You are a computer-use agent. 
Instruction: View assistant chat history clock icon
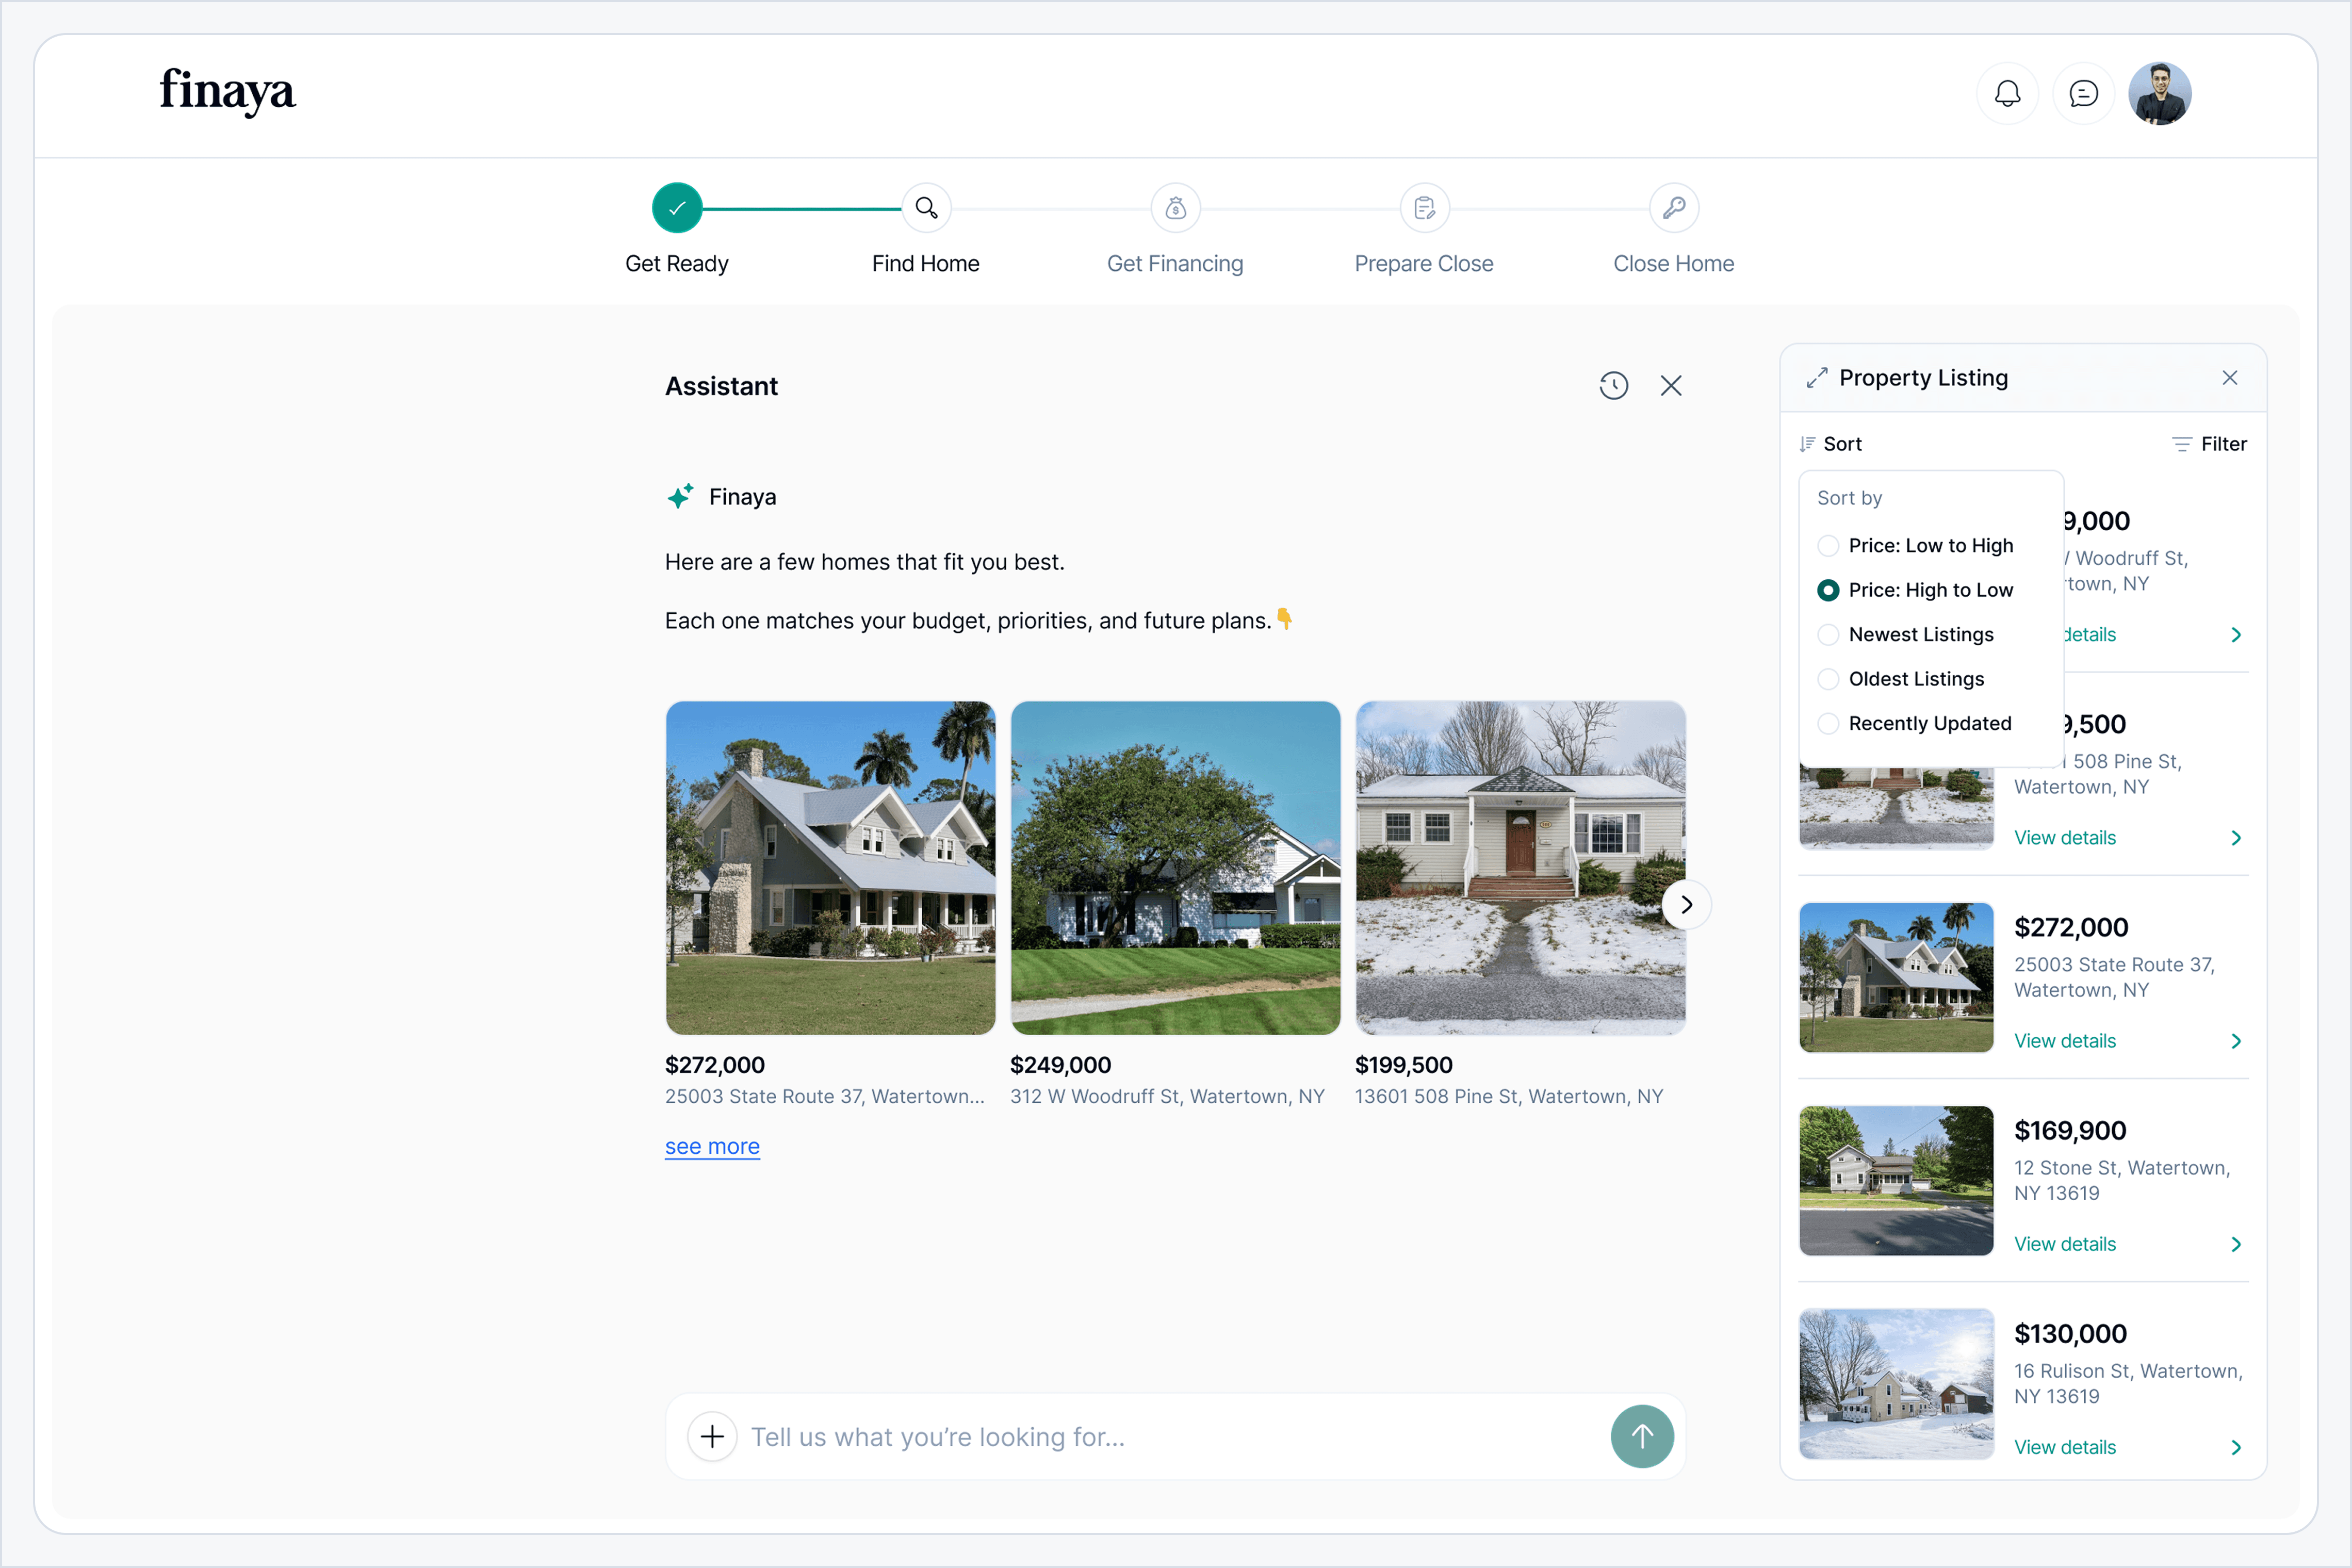[x=1613, y=386]
